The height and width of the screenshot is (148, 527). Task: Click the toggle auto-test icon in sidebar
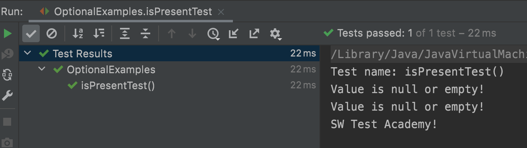8,74
